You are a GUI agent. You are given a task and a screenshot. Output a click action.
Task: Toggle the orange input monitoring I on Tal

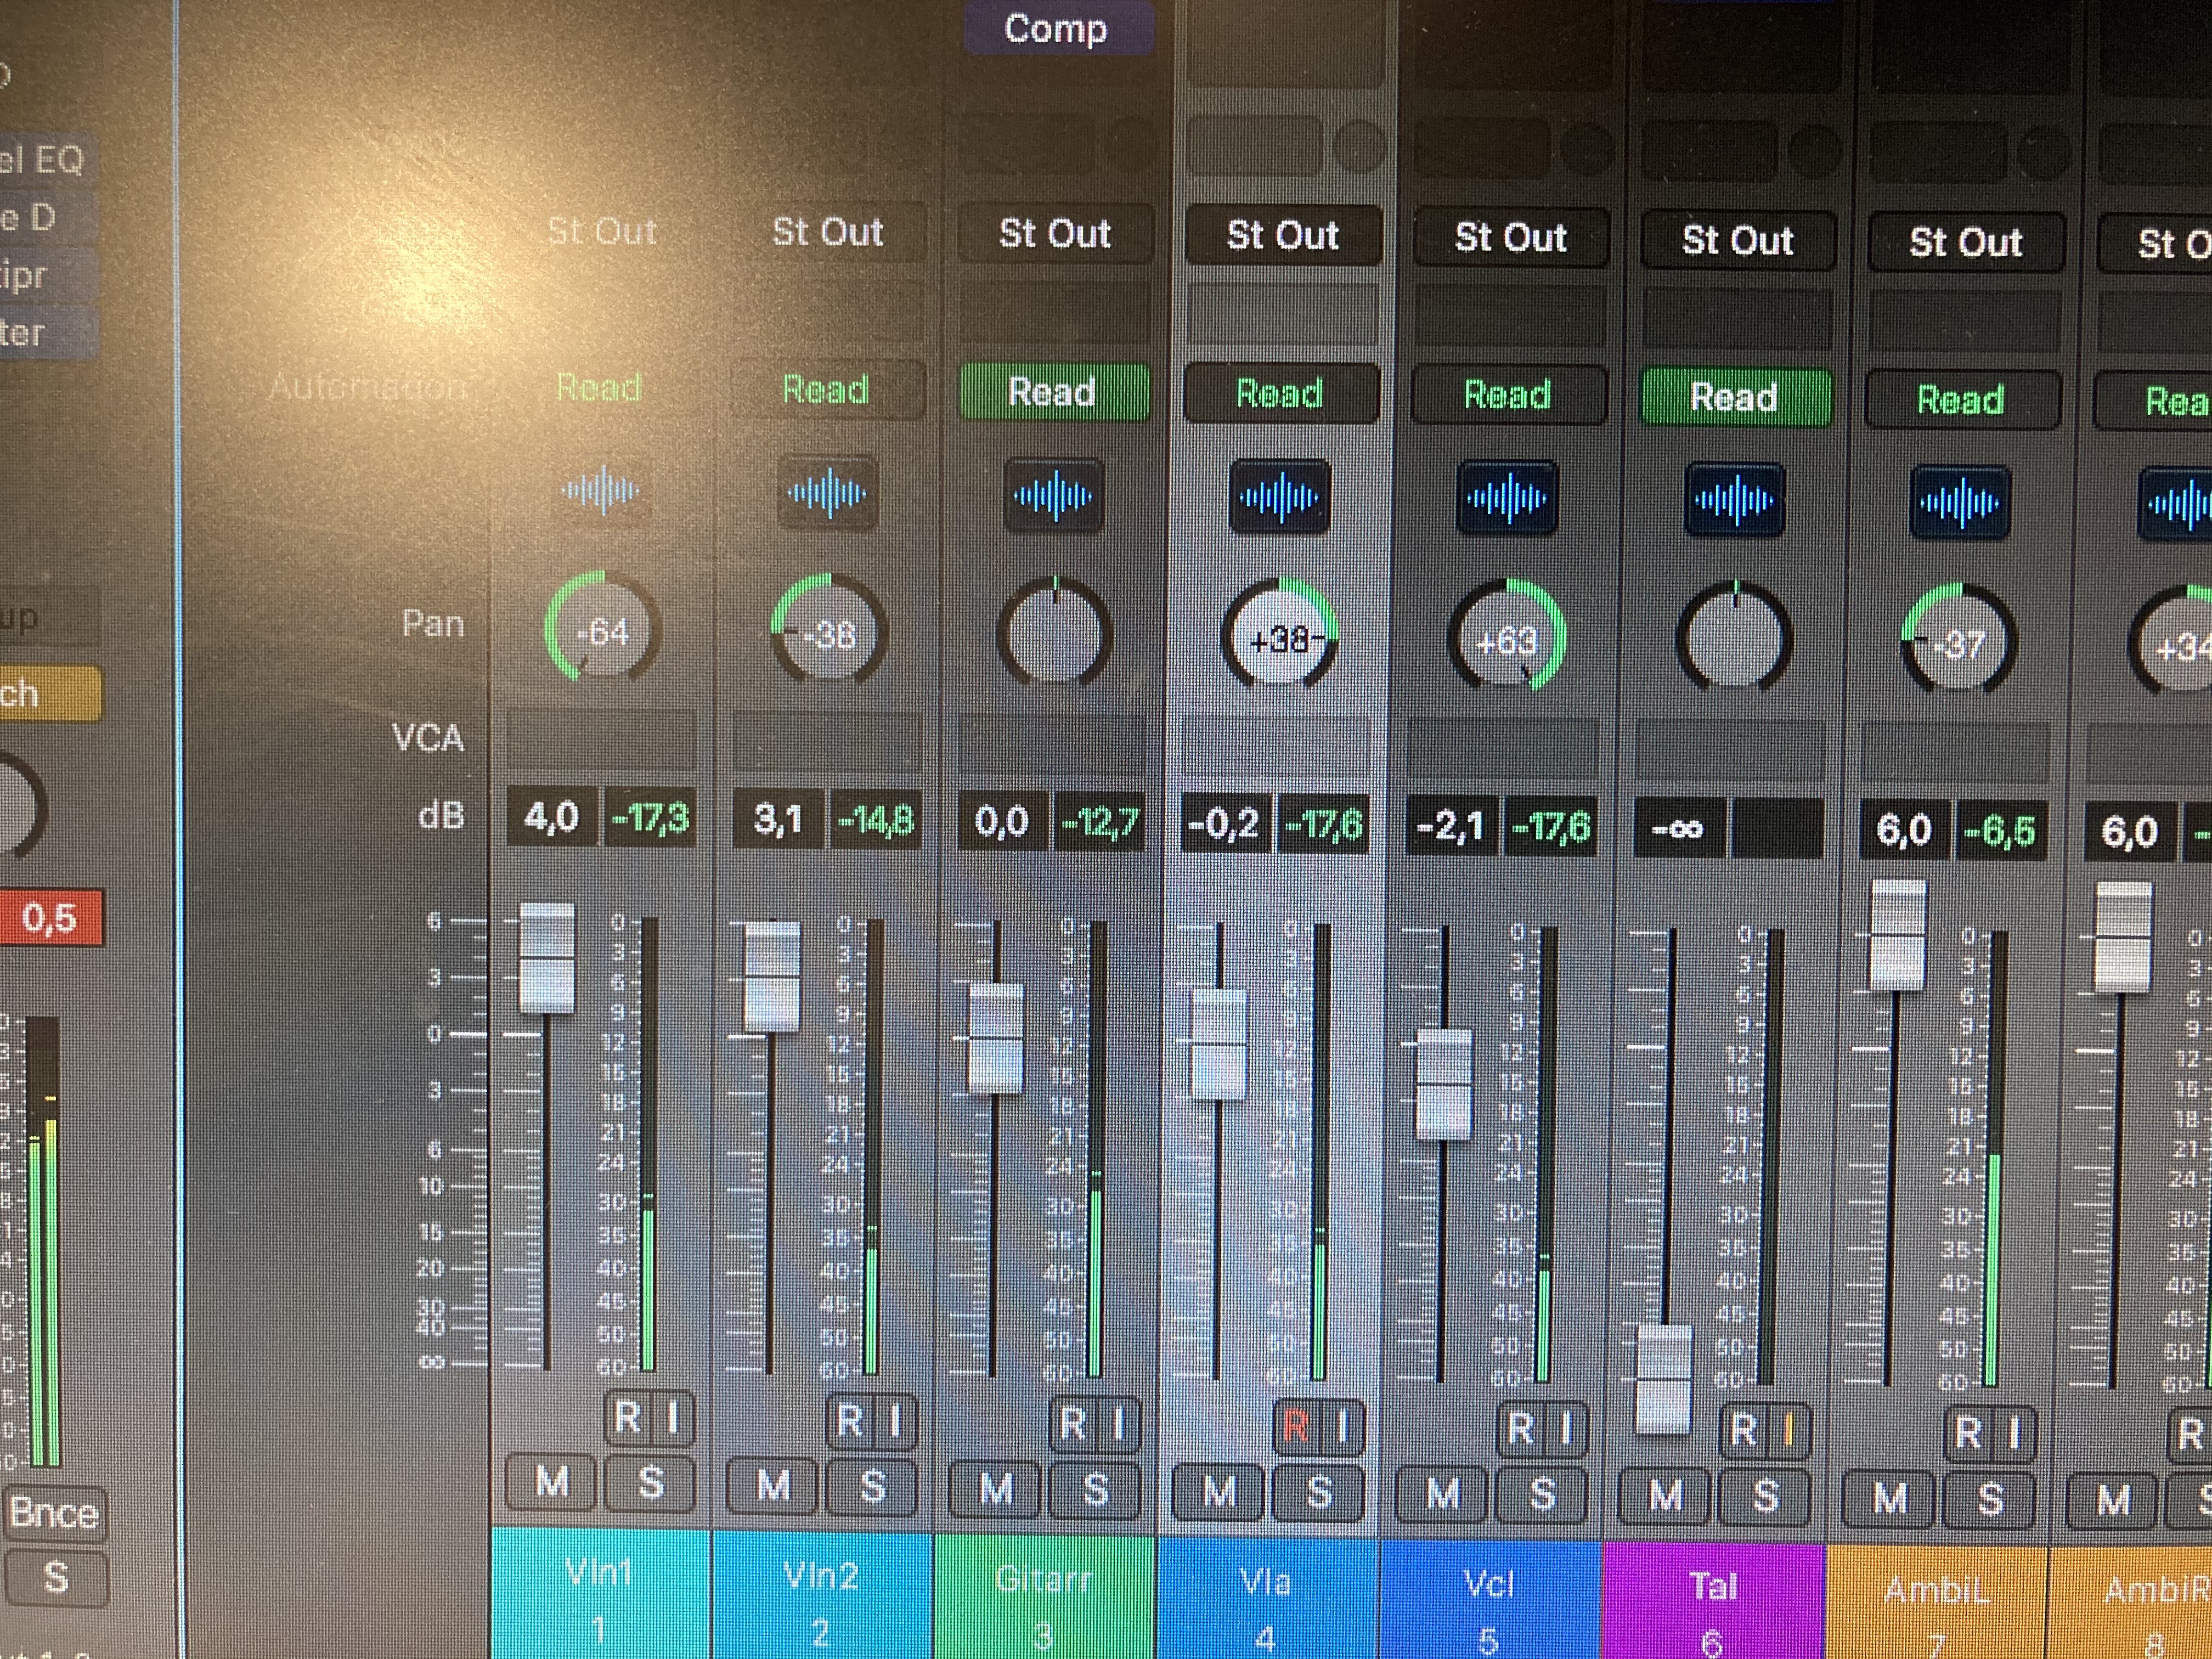coord(1789,1430)
